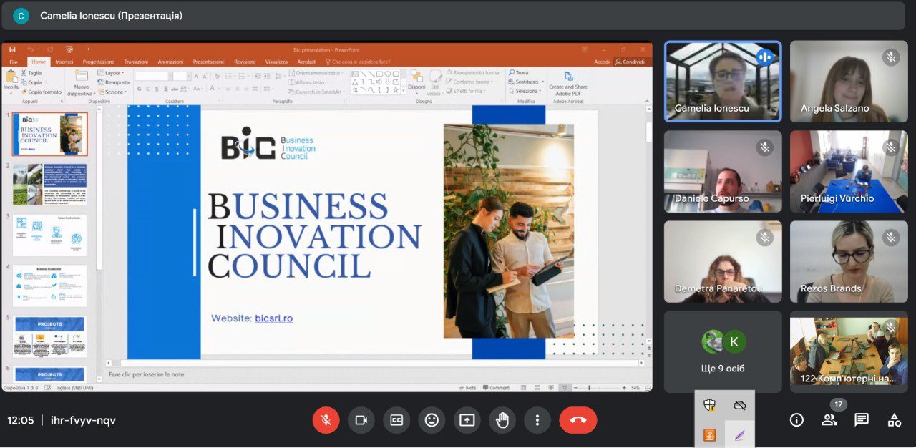Image resolution: width=916 pixels, height=448 pixels.
Task: Select the slide 3 thumbnail
Action: point(50,235)
